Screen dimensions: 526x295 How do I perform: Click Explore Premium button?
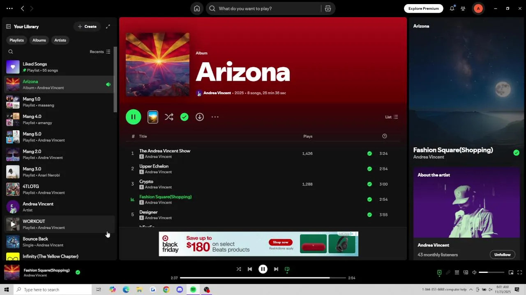tap(424, 9)
